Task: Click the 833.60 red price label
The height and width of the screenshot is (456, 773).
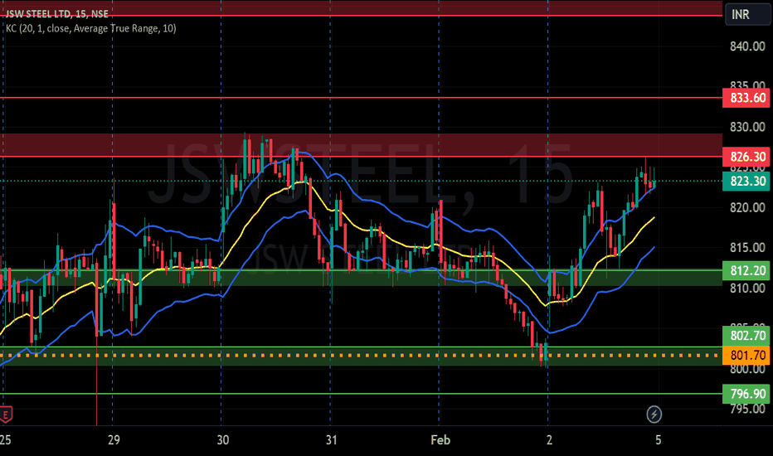Action: tap(746, 98)
